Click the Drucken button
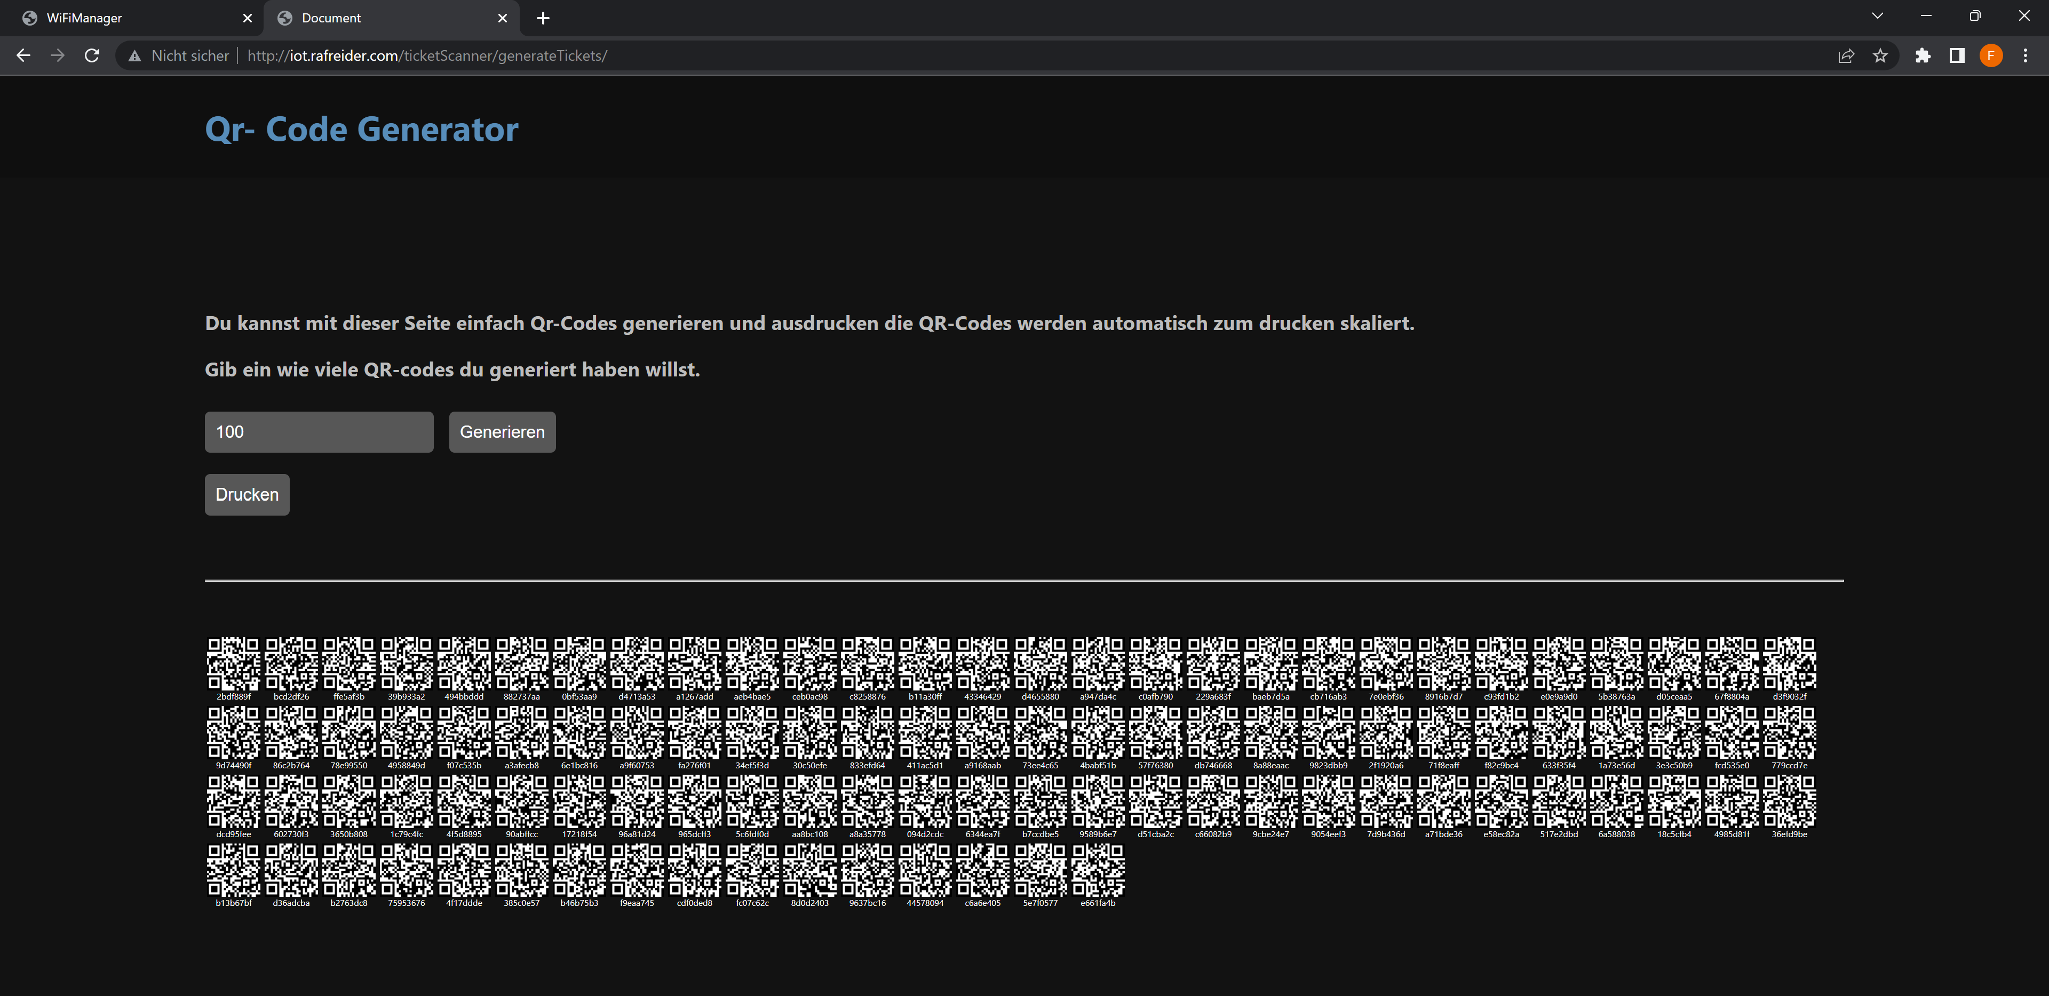Screen dimensions: 2049x996 tap(247, 494)
